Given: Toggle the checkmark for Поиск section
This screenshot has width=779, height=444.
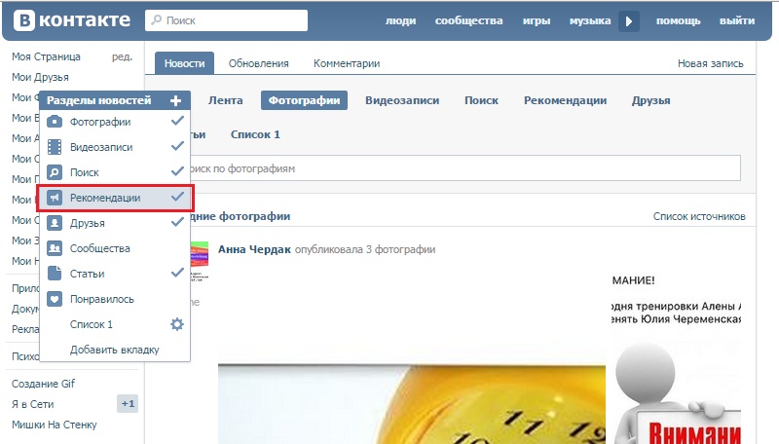Looking at the screenshot, I should click(177, 171).
